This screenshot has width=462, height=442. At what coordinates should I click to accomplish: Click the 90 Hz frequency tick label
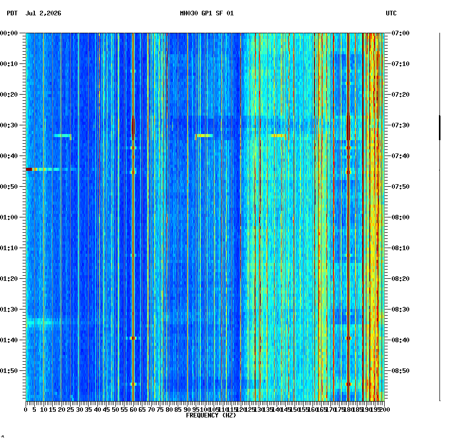coord(187,410)
